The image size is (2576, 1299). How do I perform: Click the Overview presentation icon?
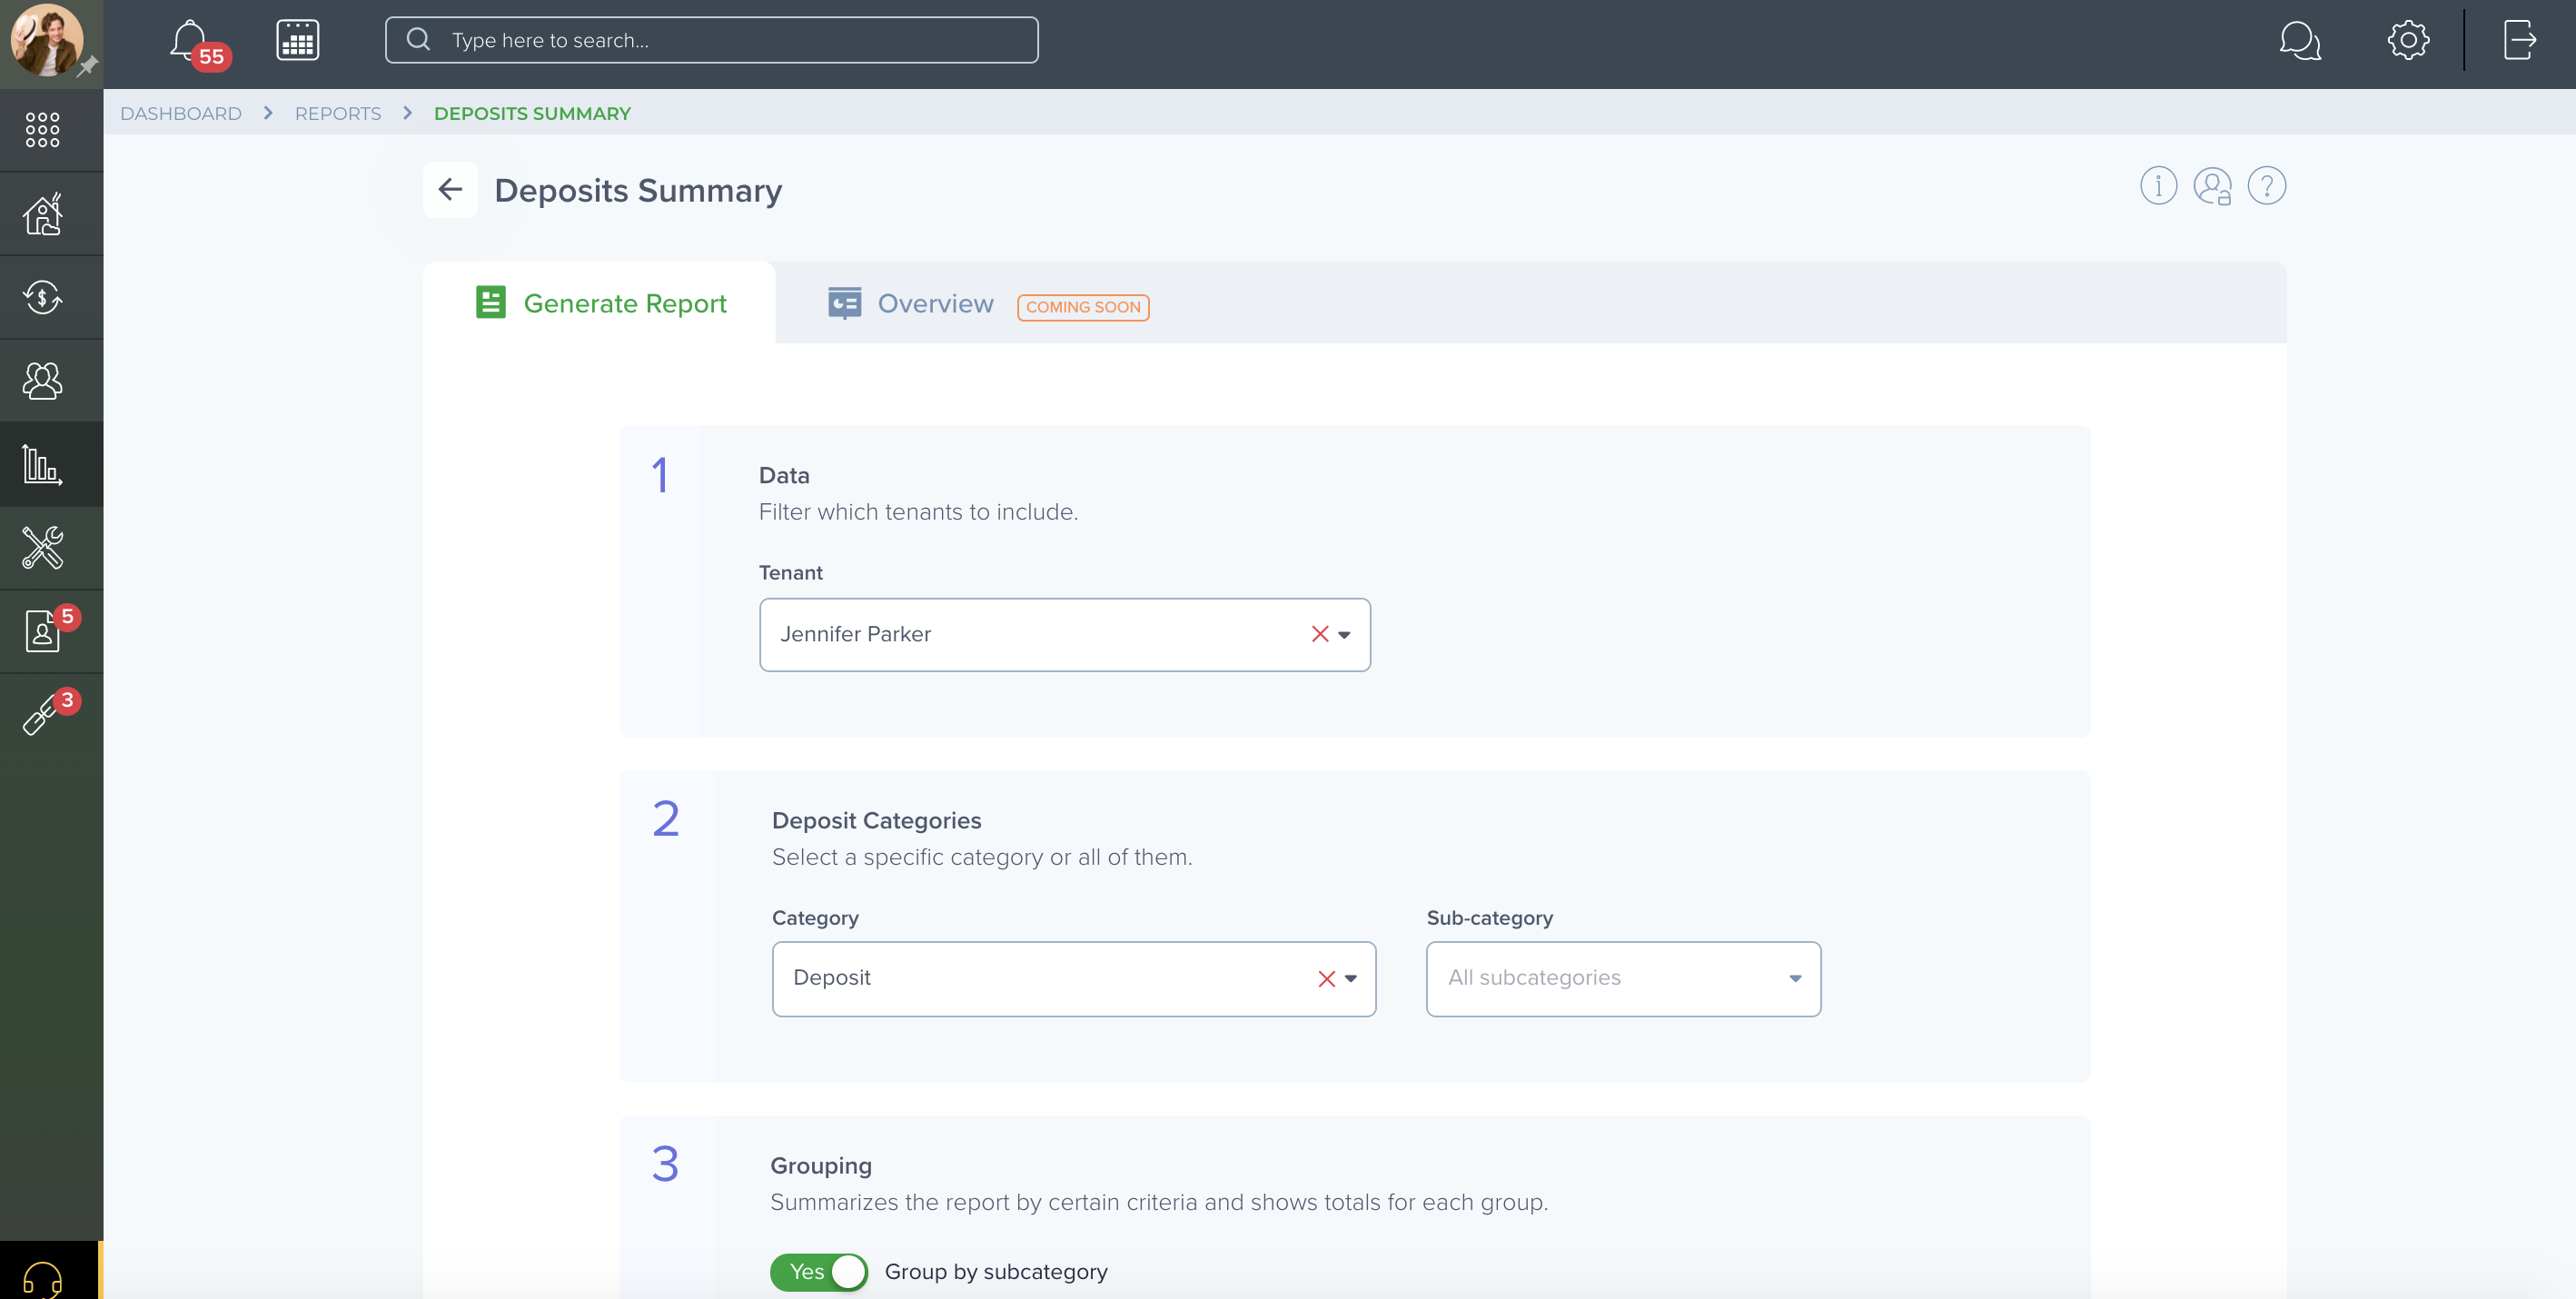844,303
